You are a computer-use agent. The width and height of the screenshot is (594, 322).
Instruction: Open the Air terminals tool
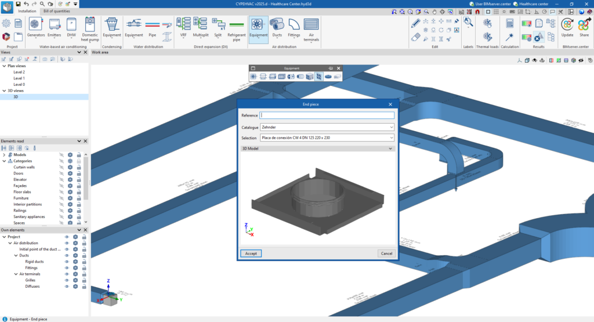click(311, 29)
